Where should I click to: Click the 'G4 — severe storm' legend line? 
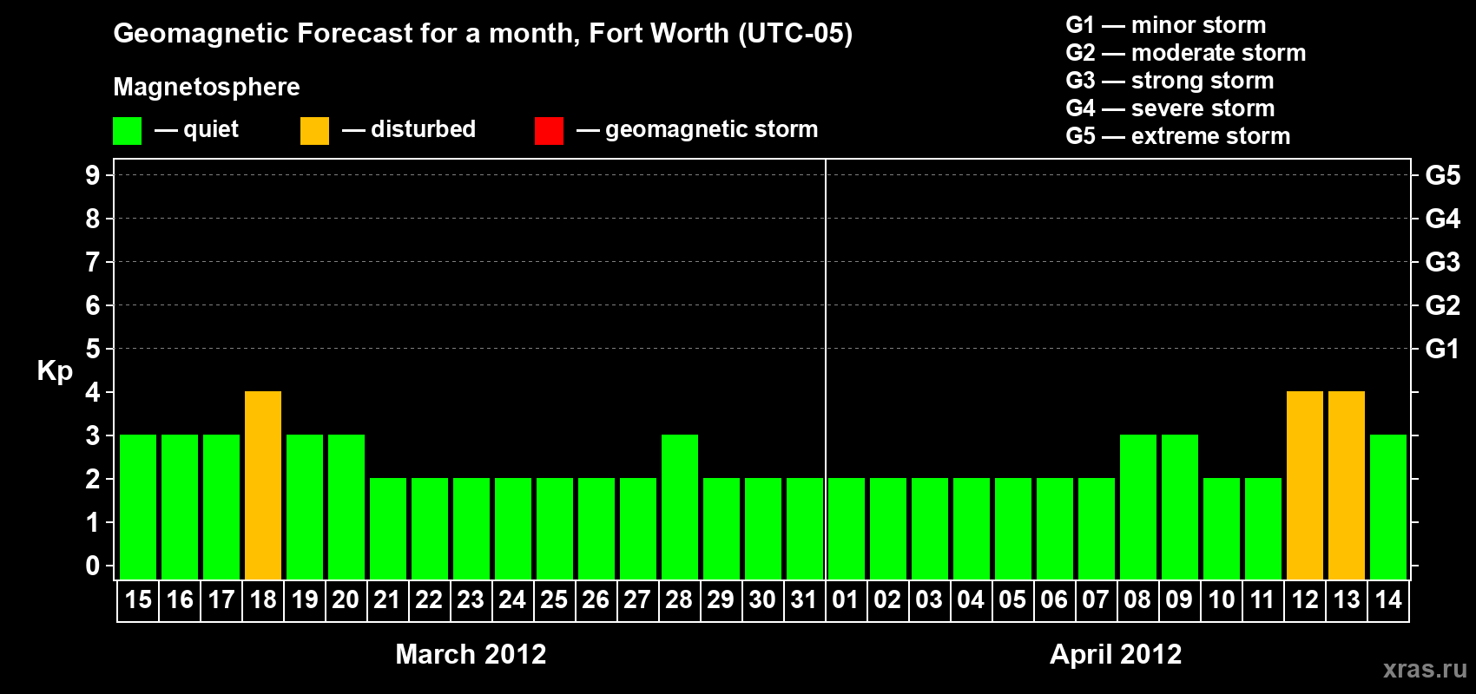[1170, 108]
